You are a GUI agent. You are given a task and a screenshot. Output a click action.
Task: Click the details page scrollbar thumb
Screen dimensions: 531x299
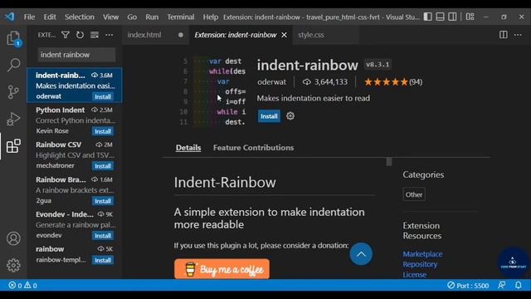(389, 162)
